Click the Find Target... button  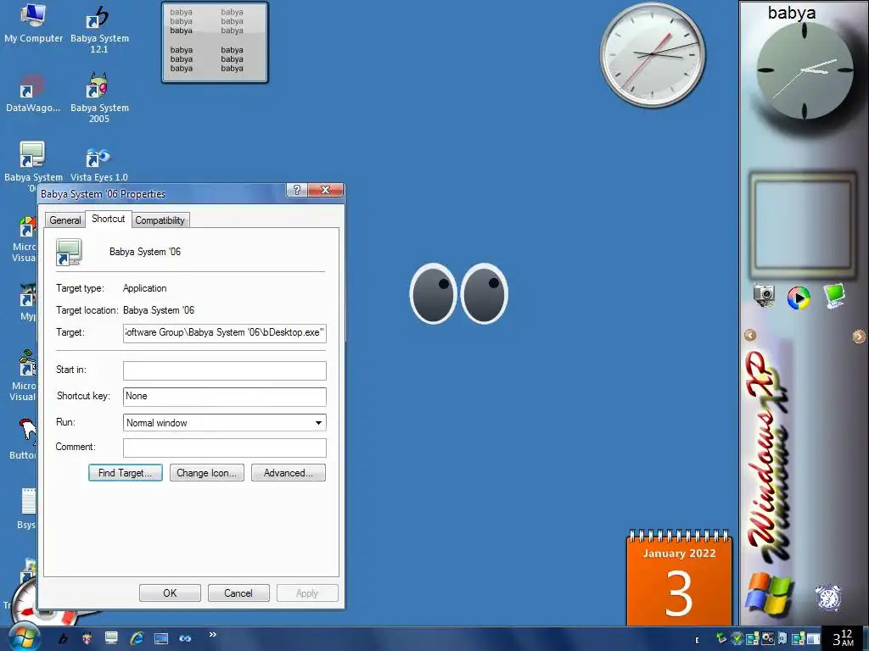coord(126,473)
